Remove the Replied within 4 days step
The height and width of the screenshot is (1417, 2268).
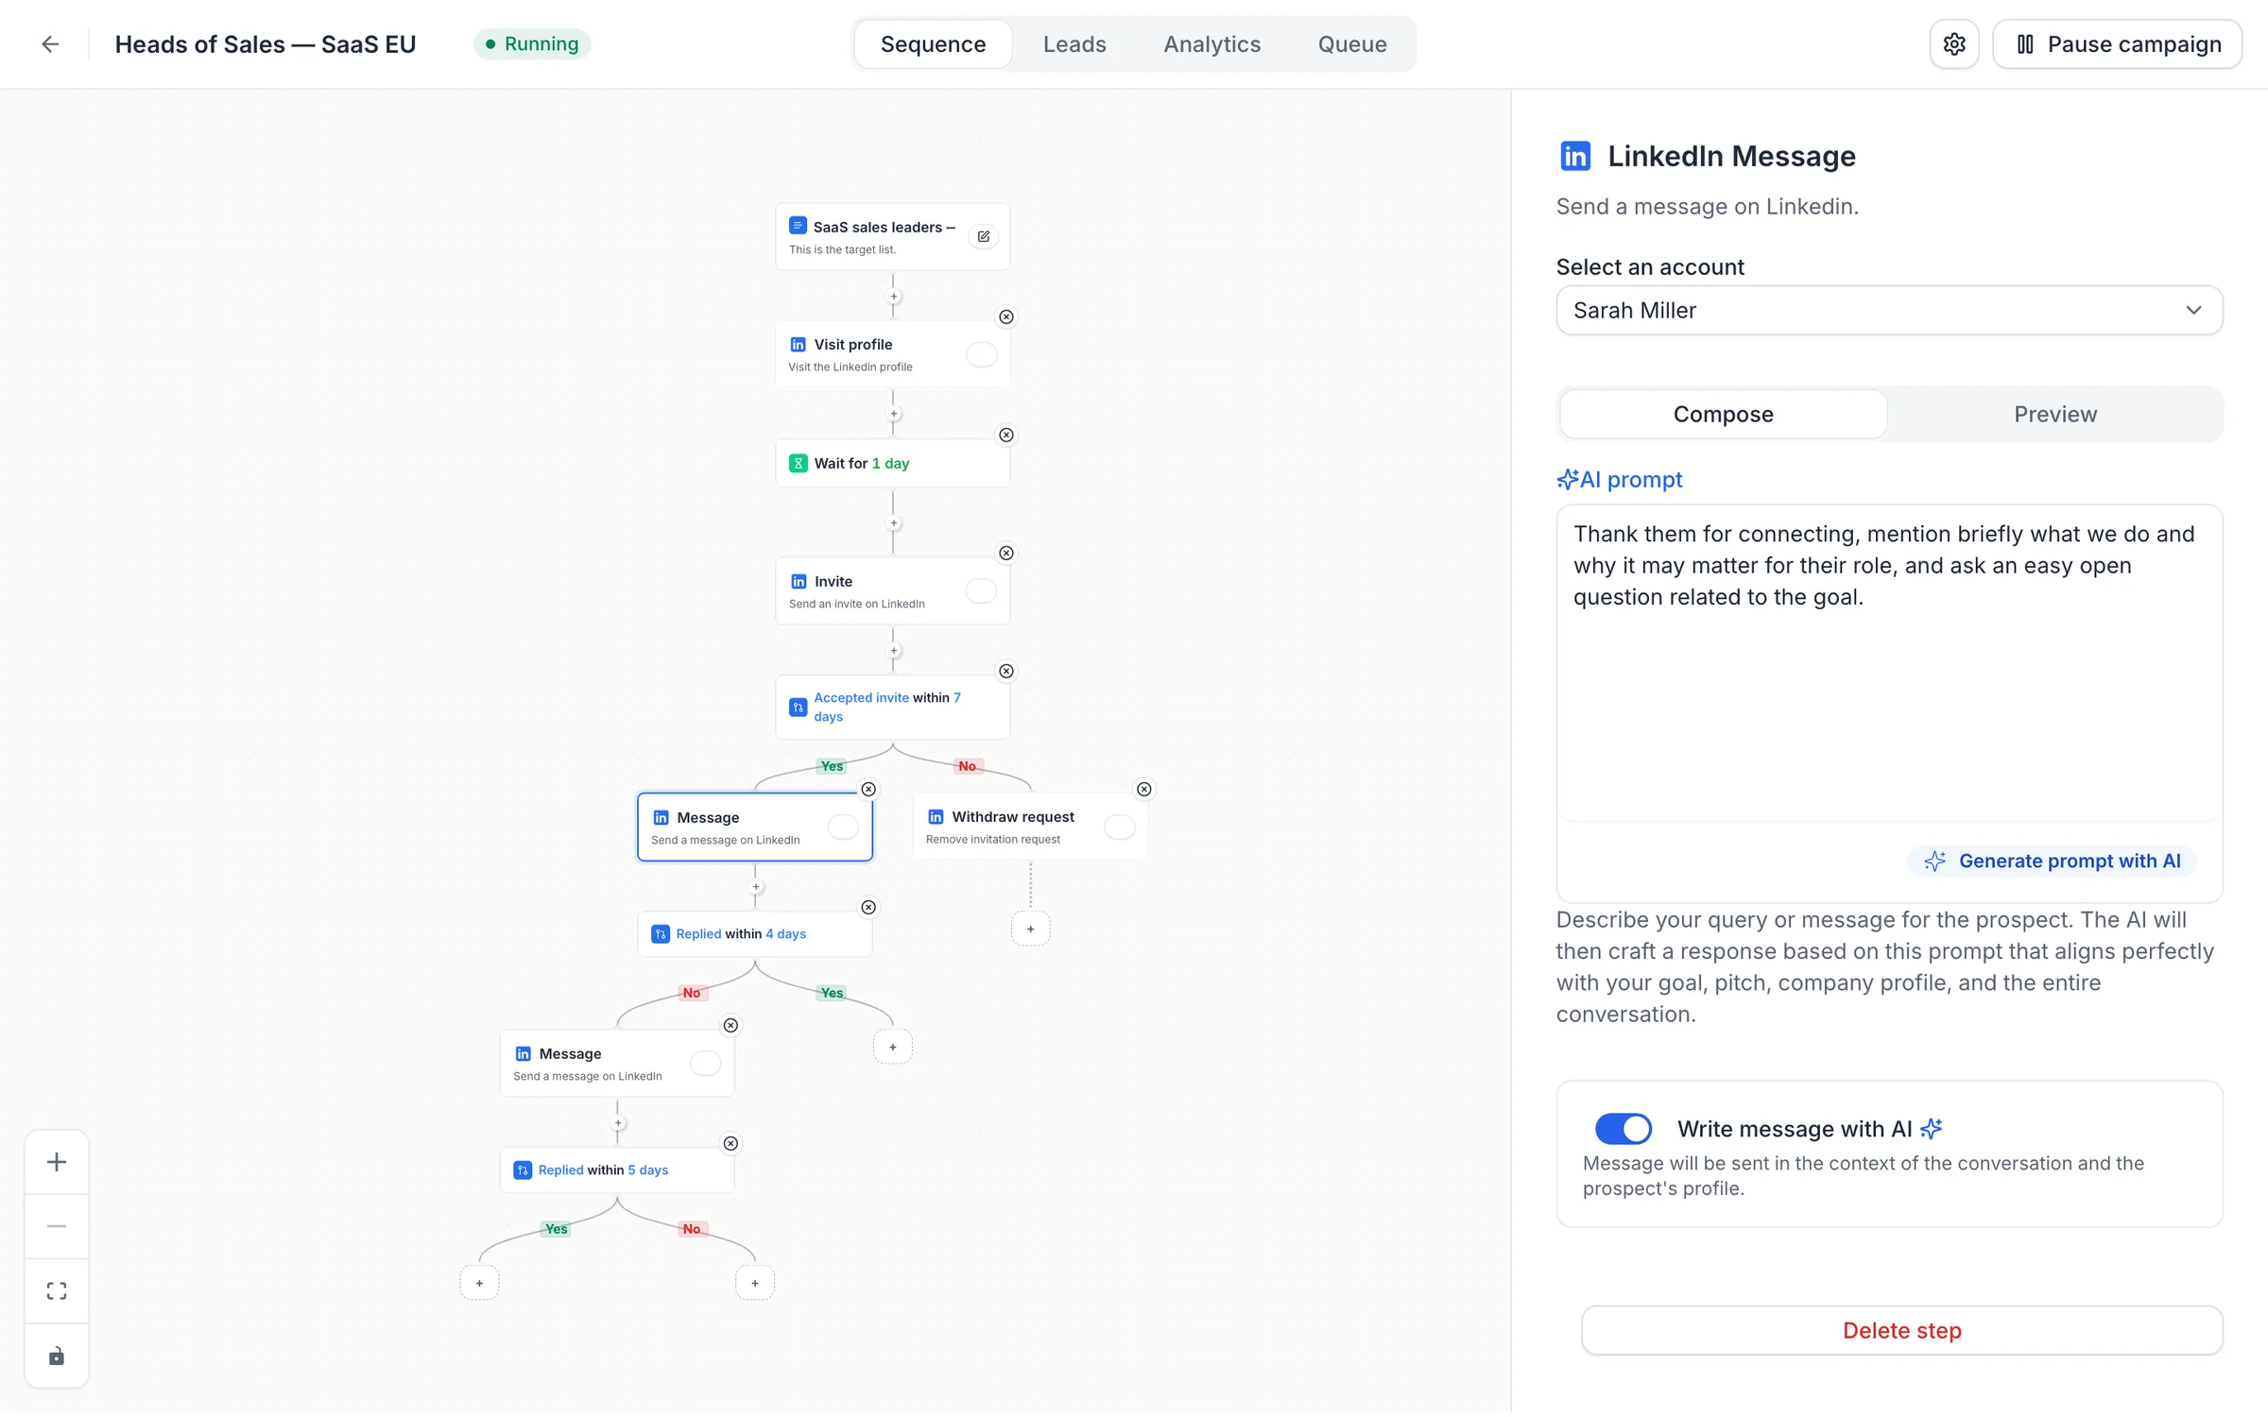(x=868, y=908)
